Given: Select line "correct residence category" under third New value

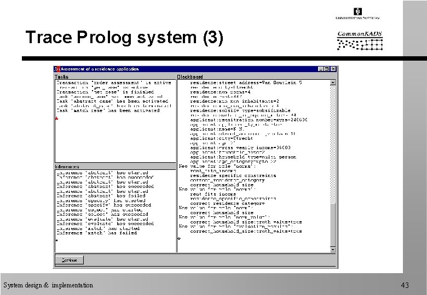Looking at the screenshot, I should pos(227,203).
